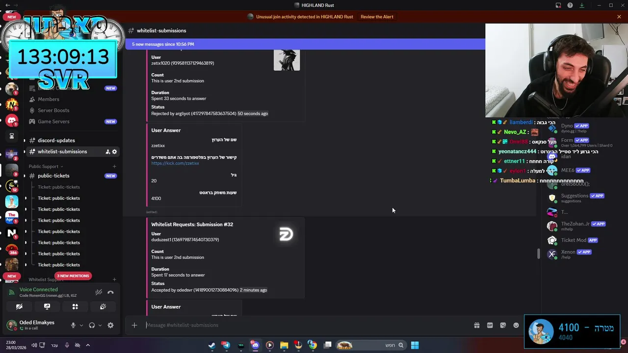
Task: Mute the microphone in user panel
Action: pos(73,325)
